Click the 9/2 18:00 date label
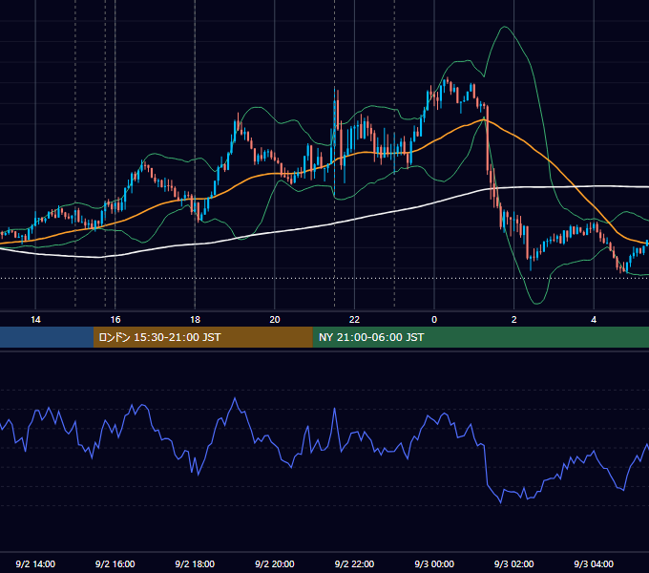This screenshot has height=573, width=649. [195, 564]
